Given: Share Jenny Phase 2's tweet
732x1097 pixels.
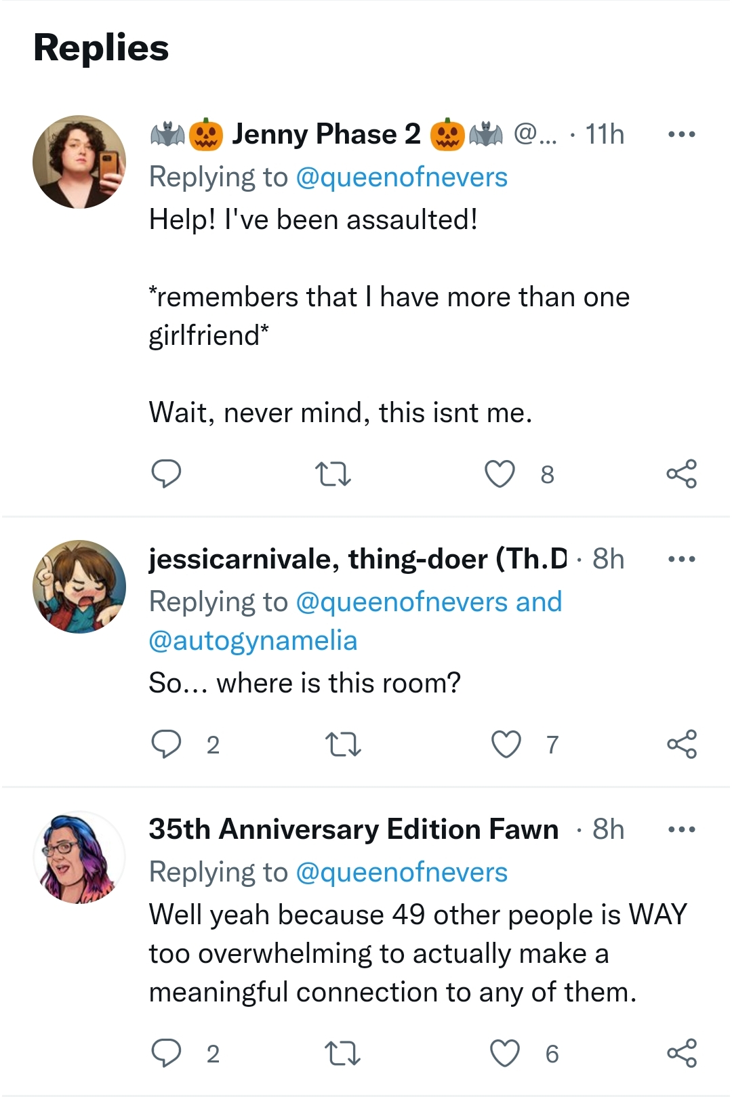Looking at the screenshot, I should pos(681,474).
